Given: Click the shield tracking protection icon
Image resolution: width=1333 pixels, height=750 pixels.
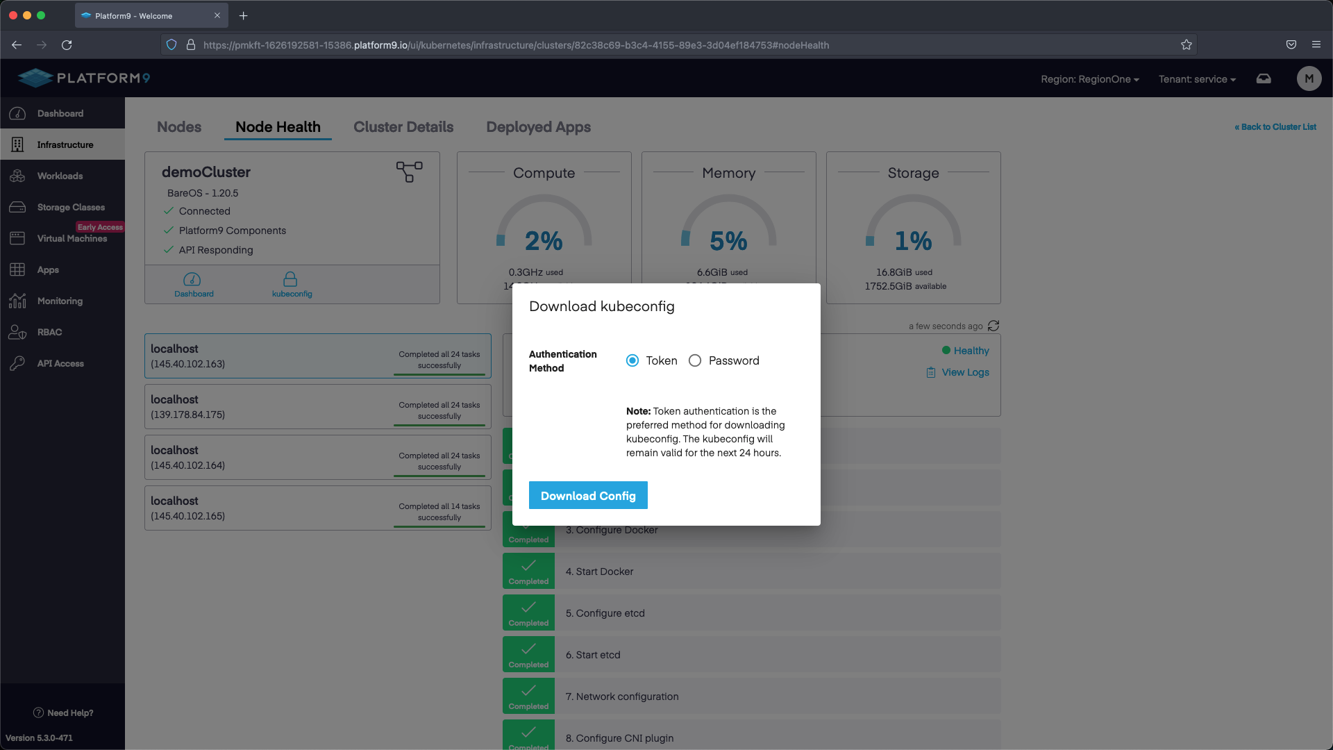Looking at the screenshot, I should (x=171, y=44).
